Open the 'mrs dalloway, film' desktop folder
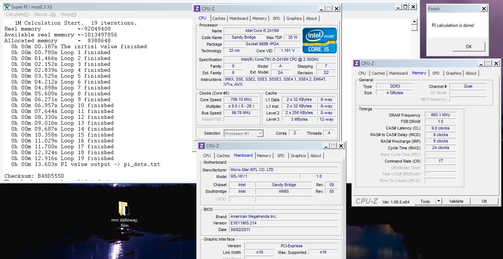This screenshot has height=259, width=503. click(x=125, y=214)
